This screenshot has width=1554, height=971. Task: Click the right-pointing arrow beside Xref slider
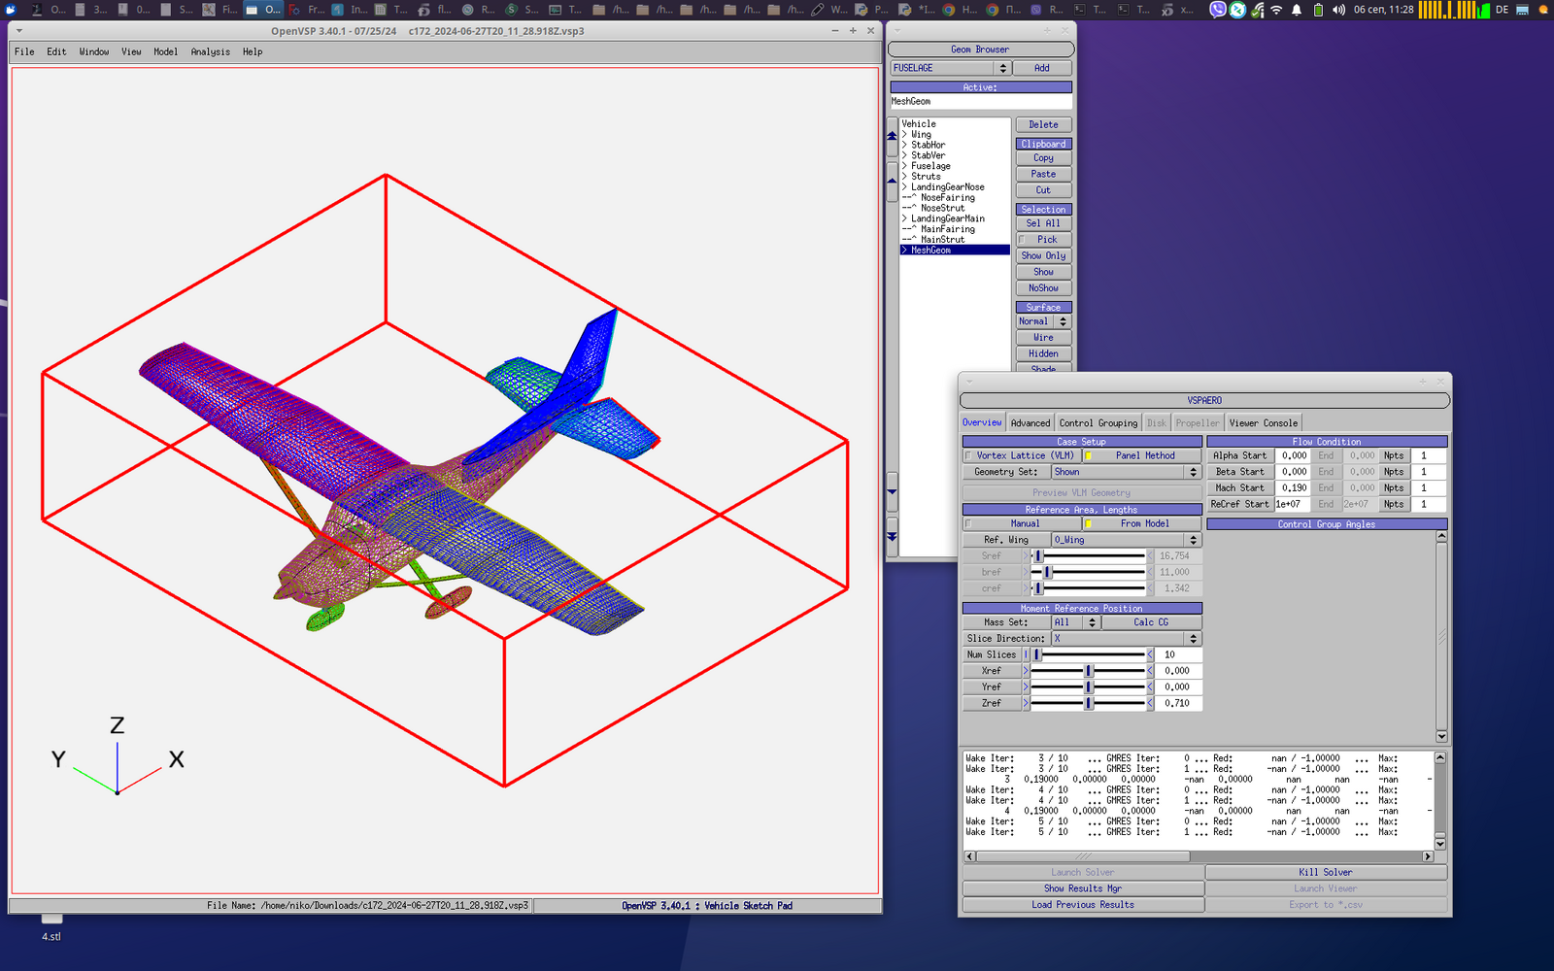[x=1026, y=671]
